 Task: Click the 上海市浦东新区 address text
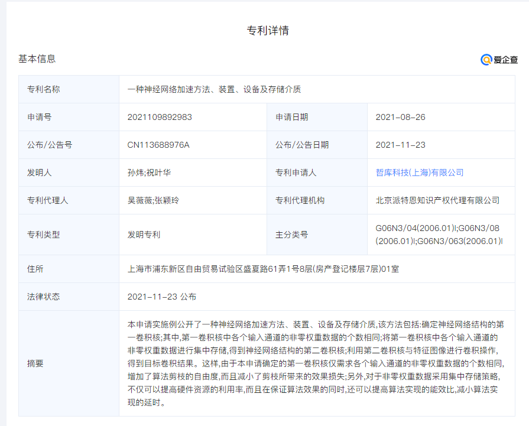(x=263, y=269)
